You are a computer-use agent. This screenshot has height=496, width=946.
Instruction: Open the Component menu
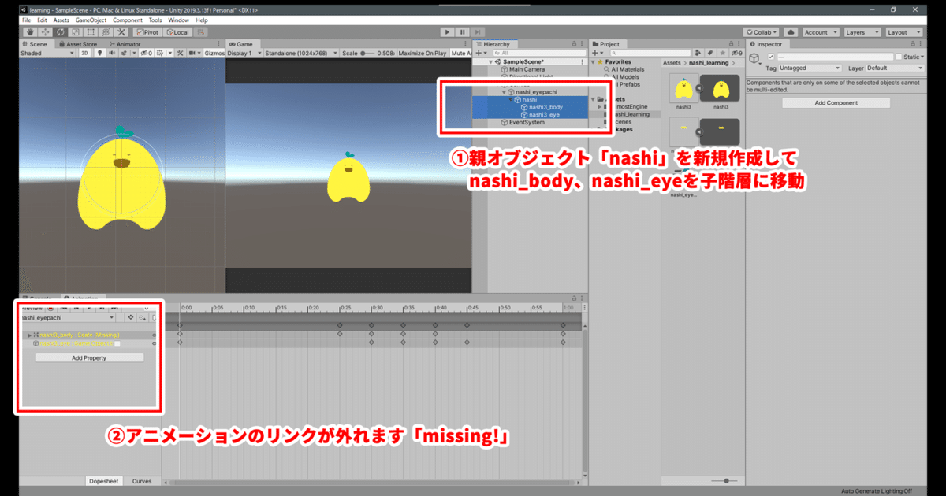[x=128, y=20]
